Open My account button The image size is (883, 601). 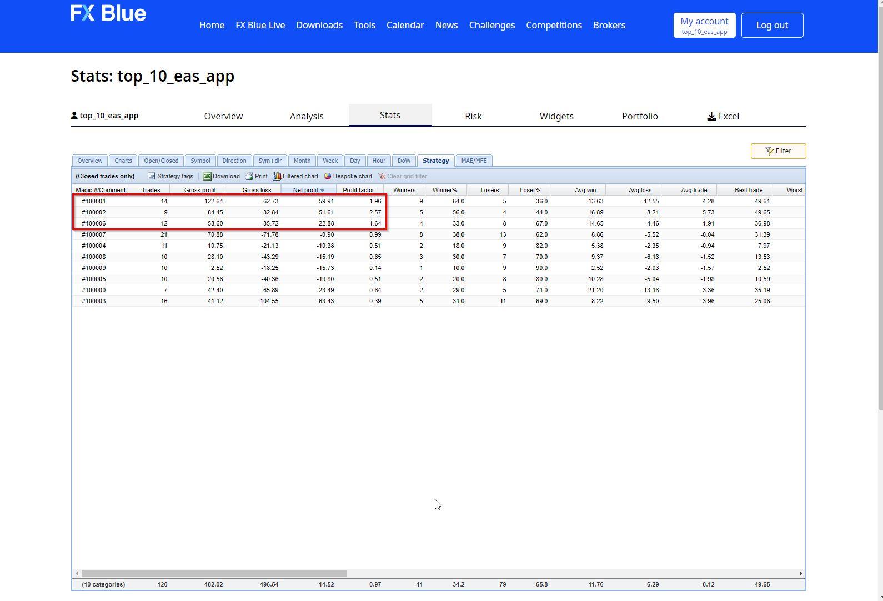[x=704, y=25]
